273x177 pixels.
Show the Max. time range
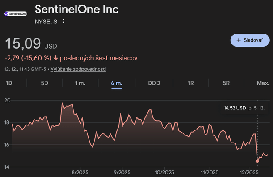click(263, 83)
